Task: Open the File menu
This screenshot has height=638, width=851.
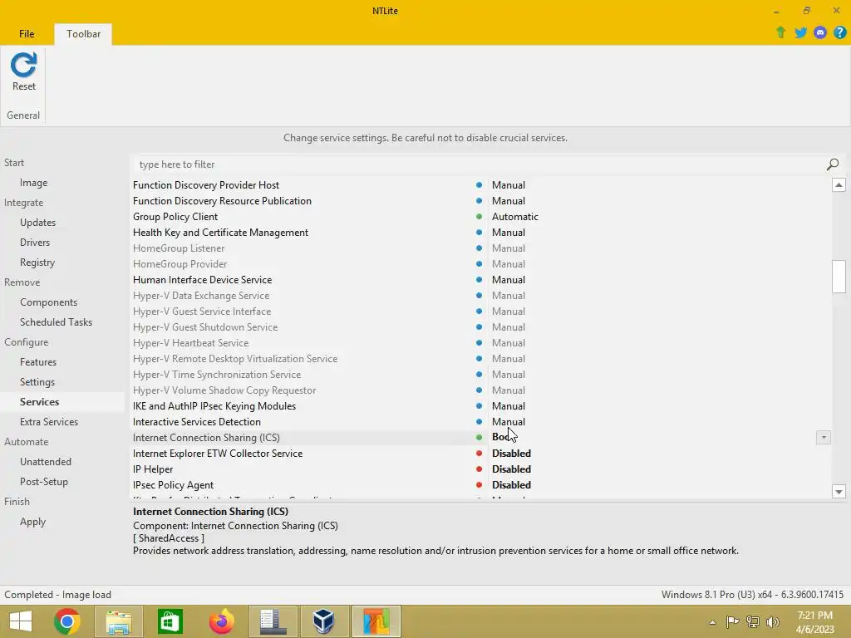Action: pos(27,33)
